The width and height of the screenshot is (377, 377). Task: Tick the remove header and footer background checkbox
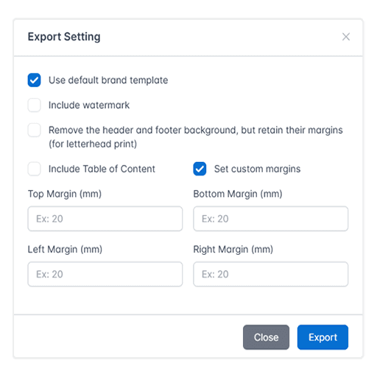click(34, 130)
